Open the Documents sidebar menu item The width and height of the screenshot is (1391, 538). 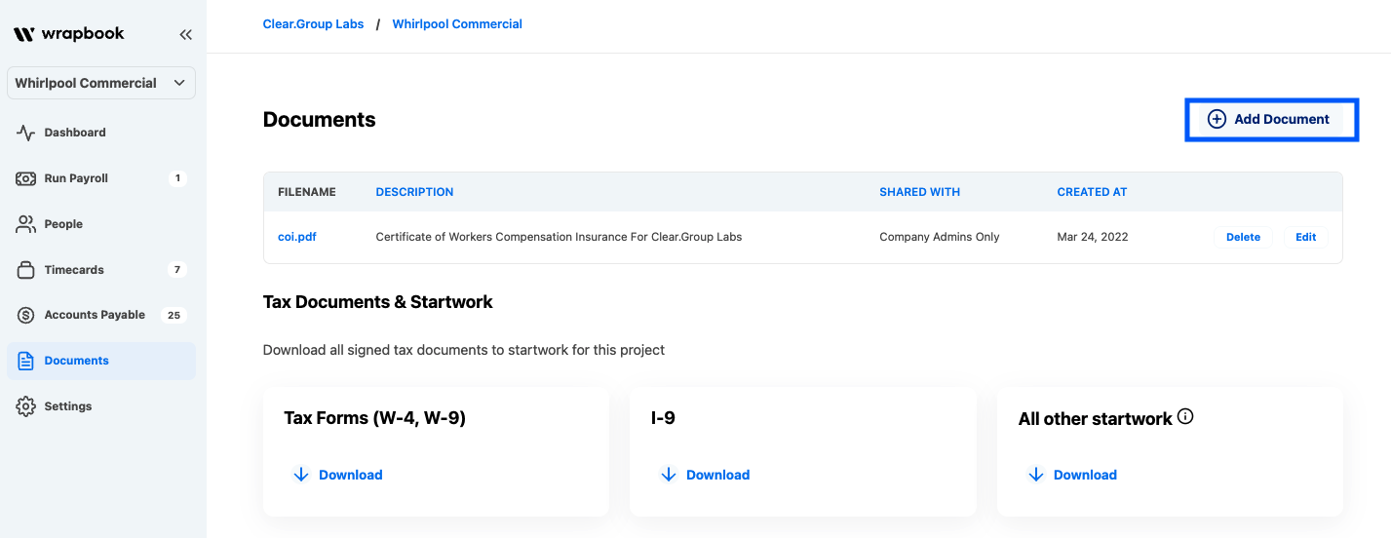click(76, 361)
